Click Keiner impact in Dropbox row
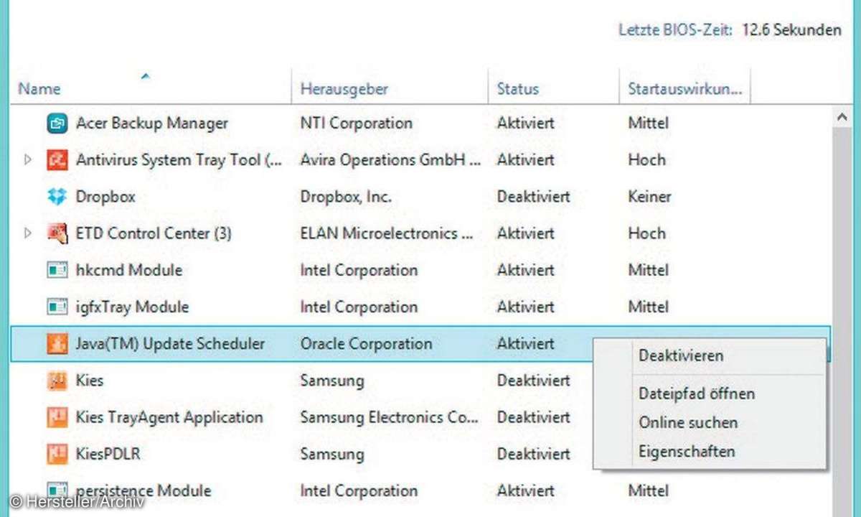861x517 pixels. click(649, 197)
